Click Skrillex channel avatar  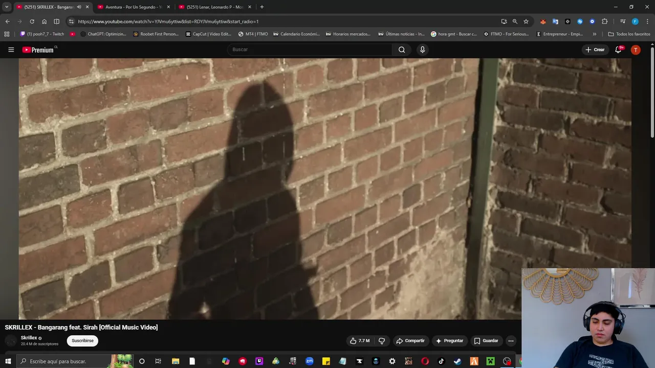[x=11, y=341]
